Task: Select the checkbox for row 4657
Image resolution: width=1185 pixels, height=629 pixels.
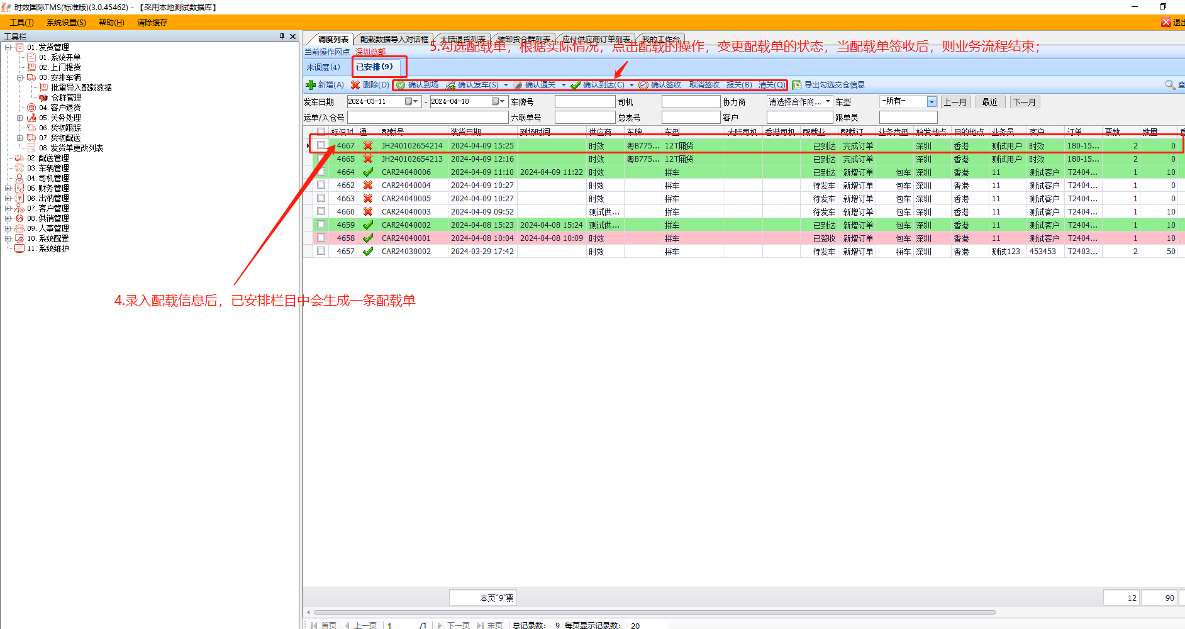Action: pyautogui.click(x=321, y=251)
